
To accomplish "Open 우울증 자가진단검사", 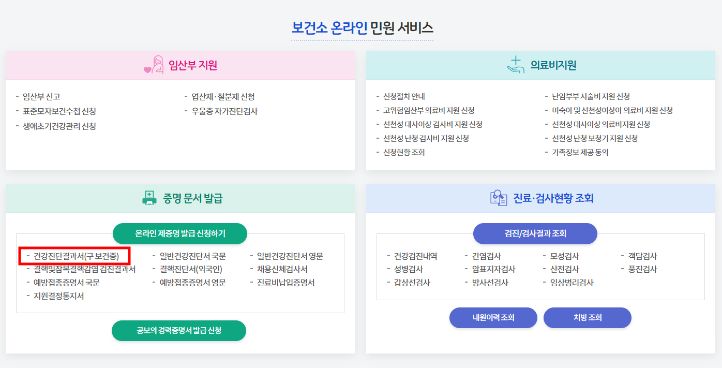I will click(225, 111).
